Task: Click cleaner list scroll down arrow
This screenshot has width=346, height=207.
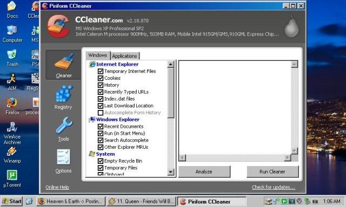Action: coord(171,171)
